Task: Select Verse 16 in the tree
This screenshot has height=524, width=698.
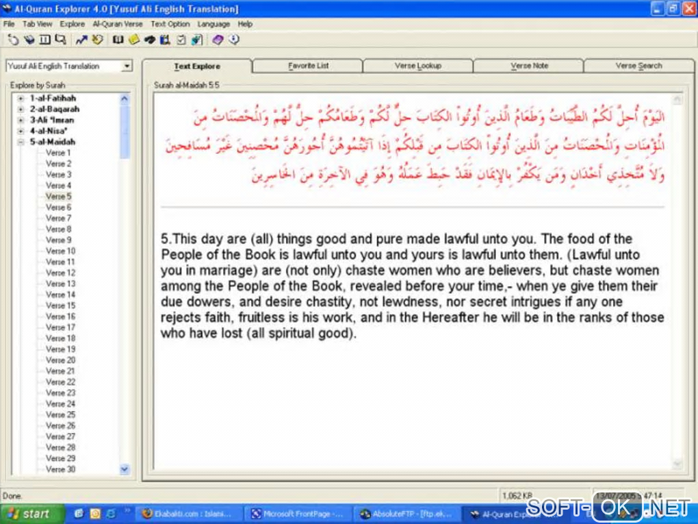Action: tap(60, 317)
